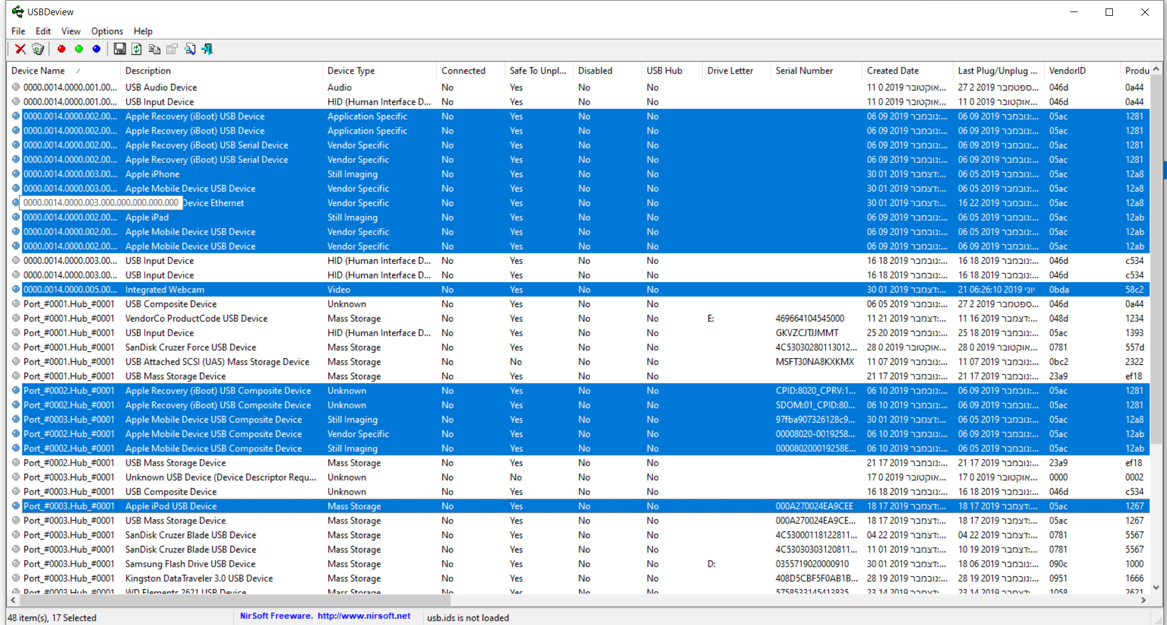Sort by the Serial Number column header

[816, 71]
